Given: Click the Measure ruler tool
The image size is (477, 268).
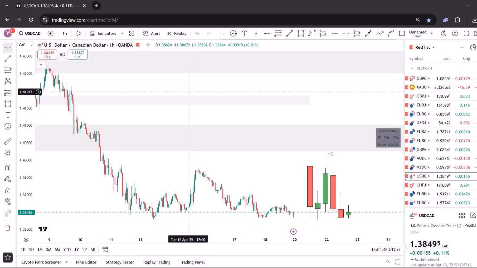Looking at the screenshot, I should (8, 141).
